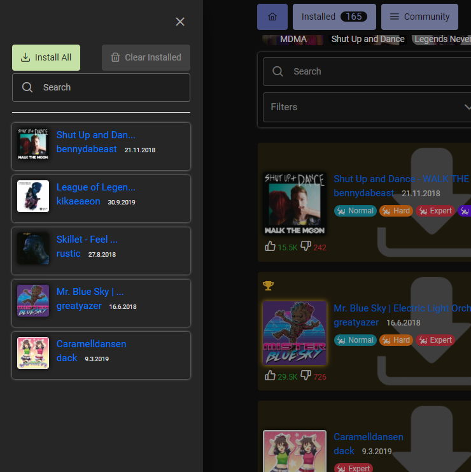Expand the Filters dropdown
471x472 pixels.
tap(367, 107)
